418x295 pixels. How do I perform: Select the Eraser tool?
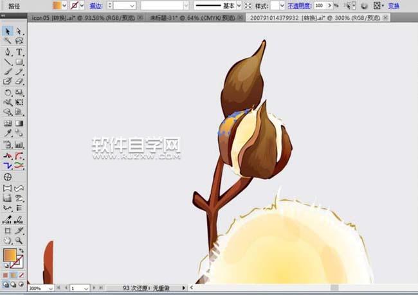(19, 81)
